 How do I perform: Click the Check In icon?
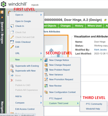(12, 26)
